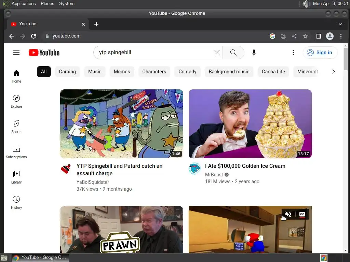Click the YouTube logo
350x262 pixels.
(x=44, y=53)
